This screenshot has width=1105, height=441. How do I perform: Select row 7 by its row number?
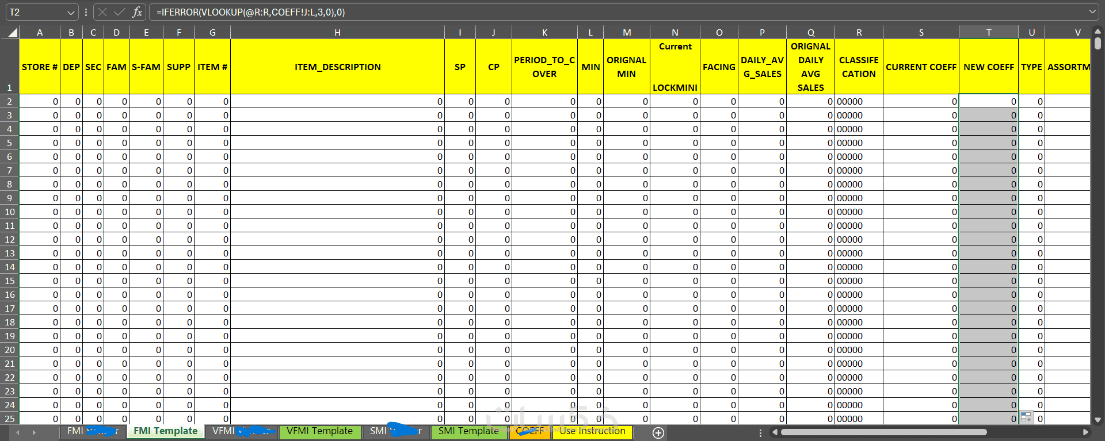pos(10,170)
